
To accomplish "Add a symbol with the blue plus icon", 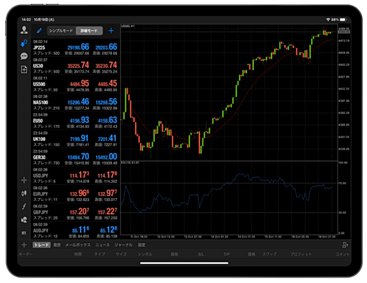I will [111, 31].
